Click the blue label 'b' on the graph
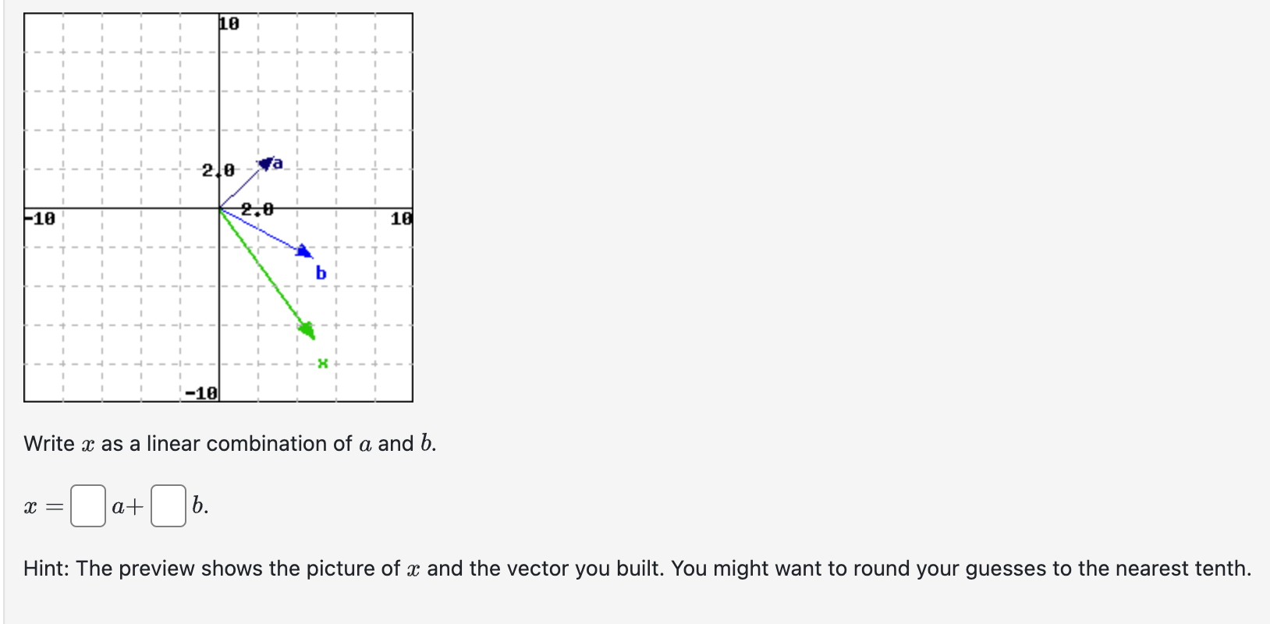 (319, 274)
